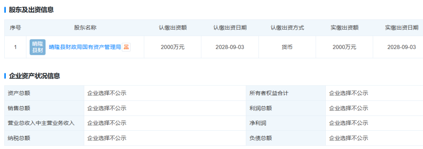
Task: Select 企业选择不公示 value for 营业总收入中主营业务收入
Action: coord(107,123)
